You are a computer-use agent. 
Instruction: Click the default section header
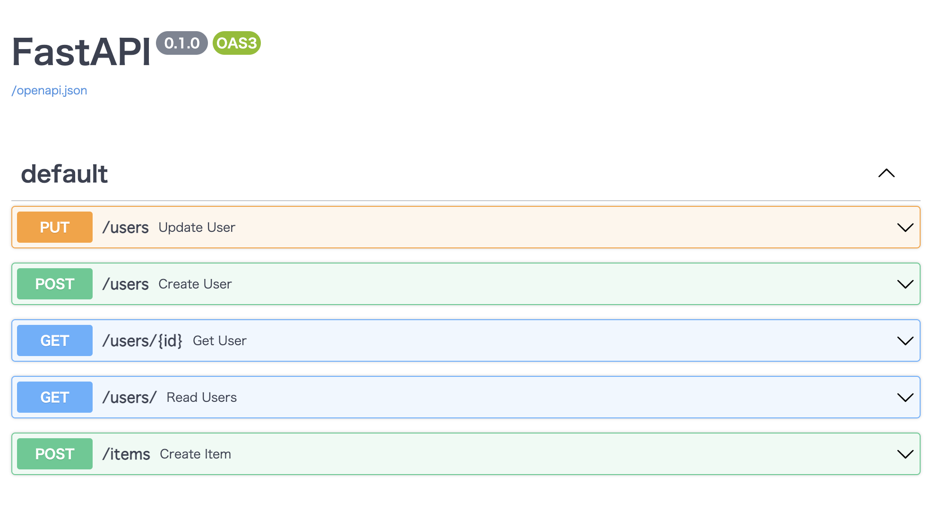(64, 173)
